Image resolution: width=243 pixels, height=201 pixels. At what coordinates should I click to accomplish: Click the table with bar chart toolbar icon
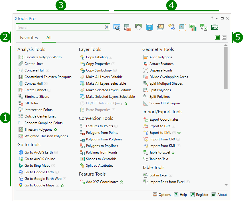[193, 27]
